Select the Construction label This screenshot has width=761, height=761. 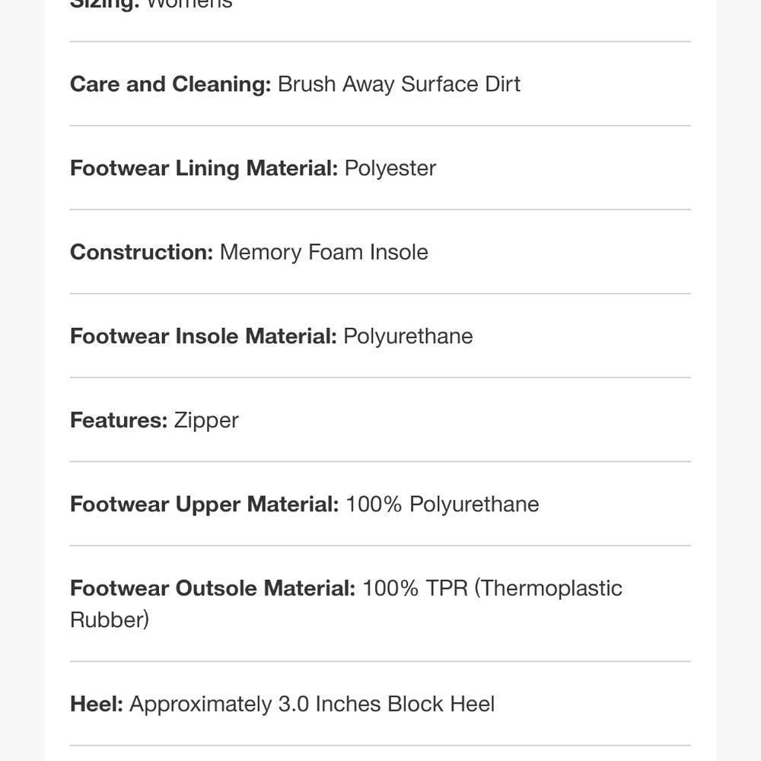(142, 253)
